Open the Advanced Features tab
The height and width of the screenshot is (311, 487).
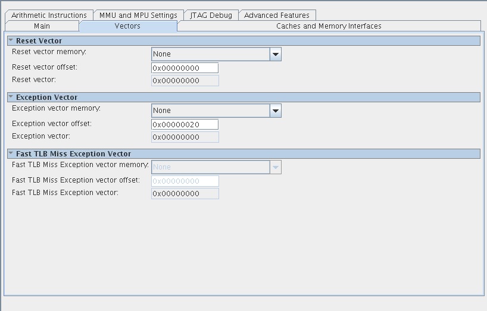coord(277,15)
